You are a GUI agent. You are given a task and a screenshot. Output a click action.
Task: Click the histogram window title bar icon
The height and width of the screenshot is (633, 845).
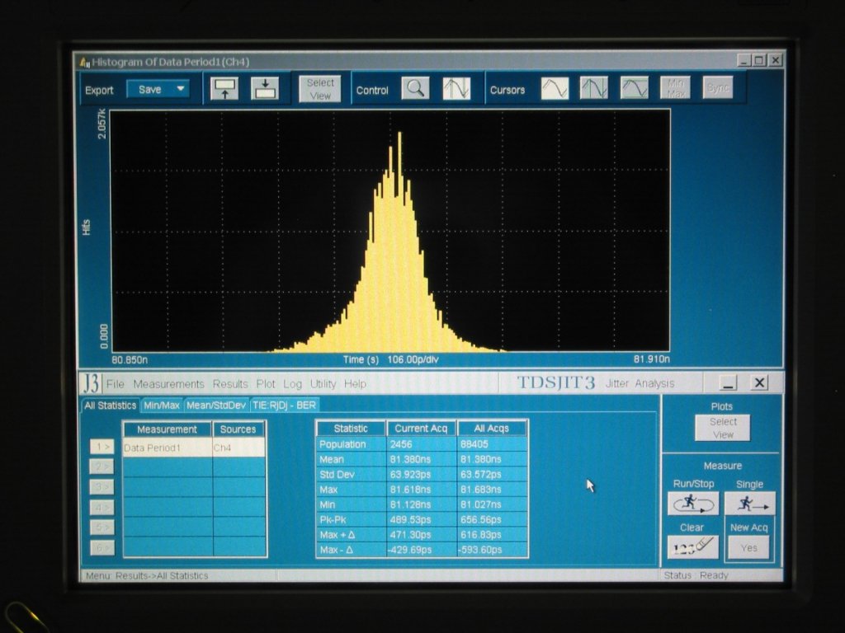click(85, 62)
